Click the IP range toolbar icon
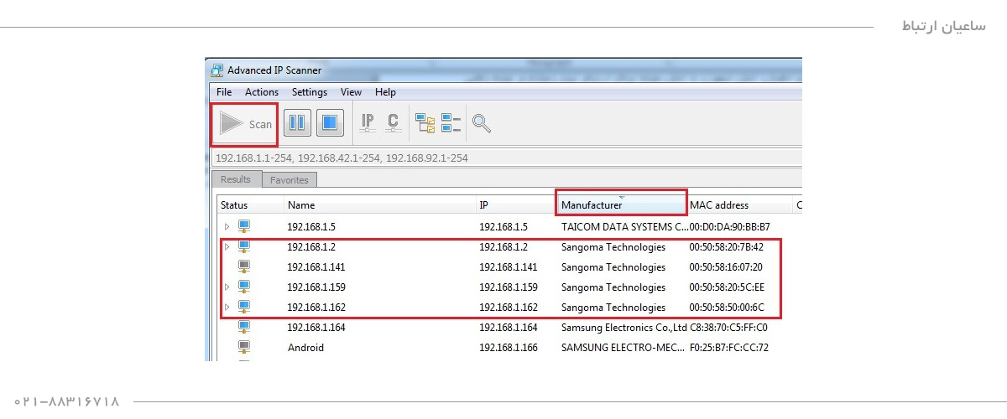 tap(368, 123)
